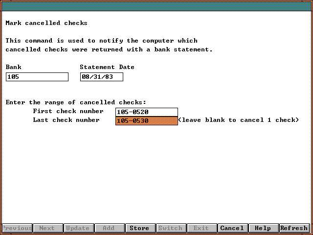Click the "leave blank to cancel" hint
The height and width of the screenshot is (235, 313).
[x=238, y=120]
